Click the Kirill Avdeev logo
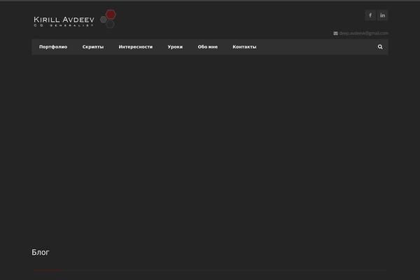Image resolution: width=420 pixels, height=280 pixels. pos(75,19)
